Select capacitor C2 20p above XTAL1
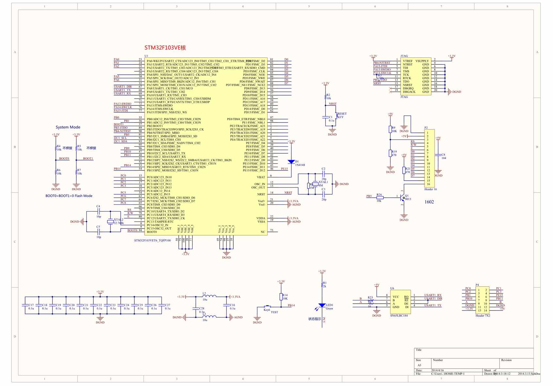553x386 pixels. click(324, 174)
